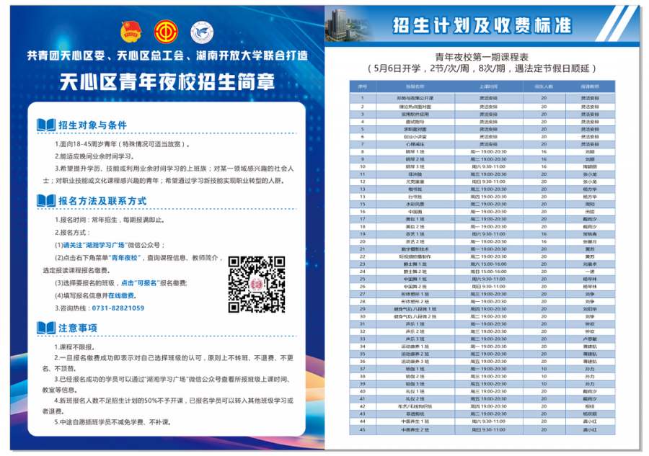649x456 pixels.
Task: Click the red circular trade union logo
Action: pyautogui.click(x=166, y=32)
